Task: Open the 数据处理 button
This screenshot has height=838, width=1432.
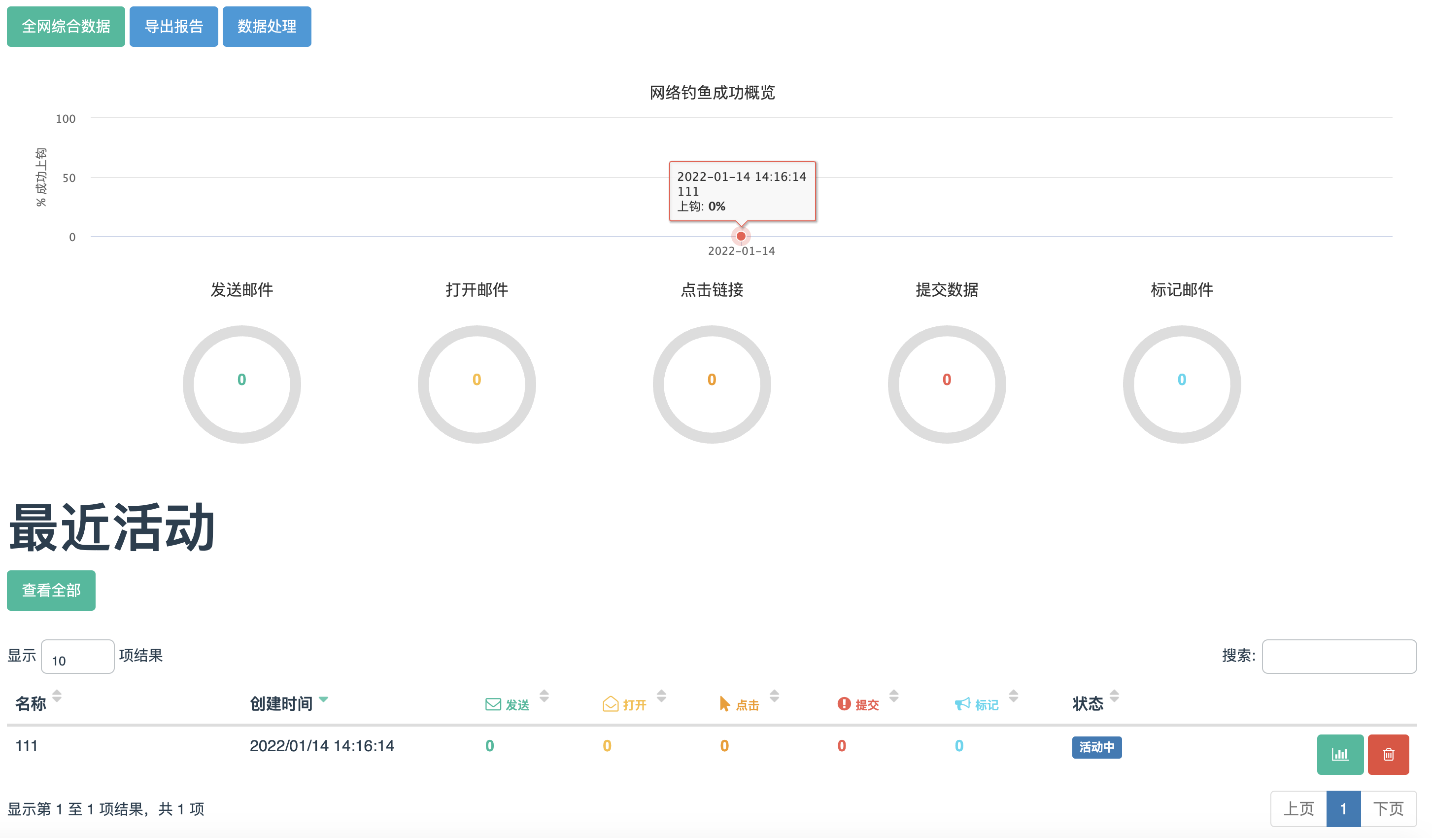Action: [267, 27]
